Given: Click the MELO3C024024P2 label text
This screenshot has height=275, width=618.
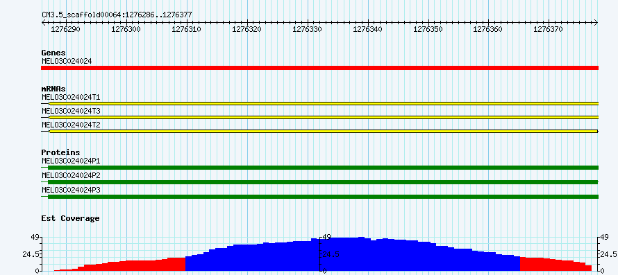Looking at the screenshot, I should 71,175.
